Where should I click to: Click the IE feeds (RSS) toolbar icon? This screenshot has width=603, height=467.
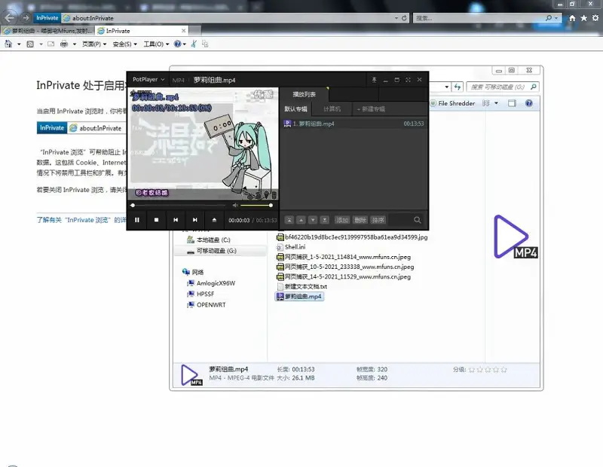30,44
